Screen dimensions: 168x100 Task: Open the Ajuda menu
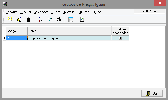point(97,12)
